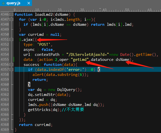Collapse the loadLmd2 function fold at line 4346
The width and height of the screenshot is (161, 133).
[11, 14]
